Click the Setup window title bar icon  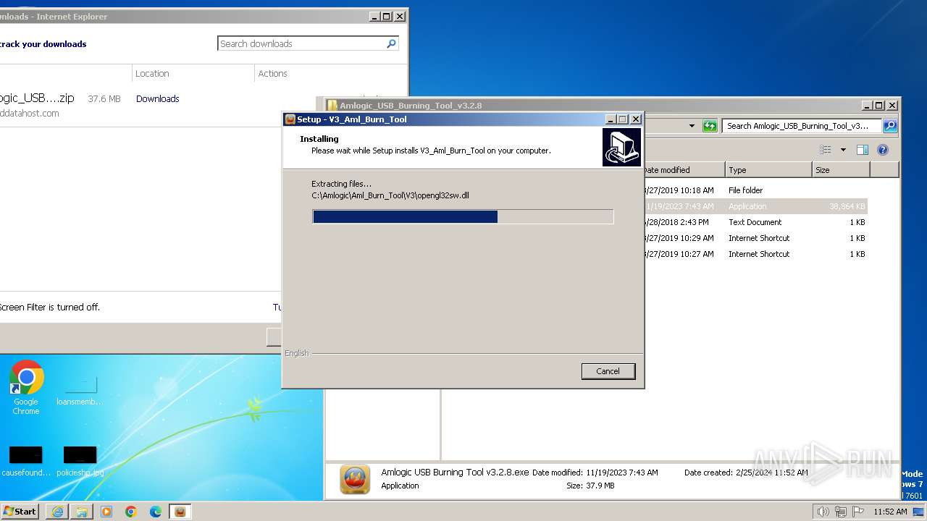pos(290,119)
